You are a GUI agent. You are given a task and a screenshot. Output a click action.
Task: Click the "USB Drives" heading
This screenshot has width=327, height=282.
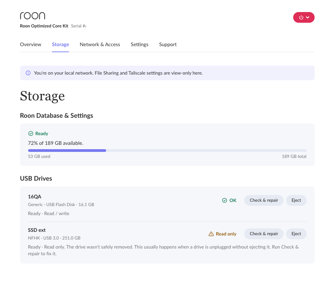coord(36,178)
